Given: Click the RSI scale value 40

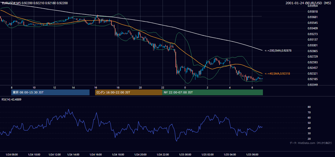Looking at the screenshot, I should click(309, 128).
